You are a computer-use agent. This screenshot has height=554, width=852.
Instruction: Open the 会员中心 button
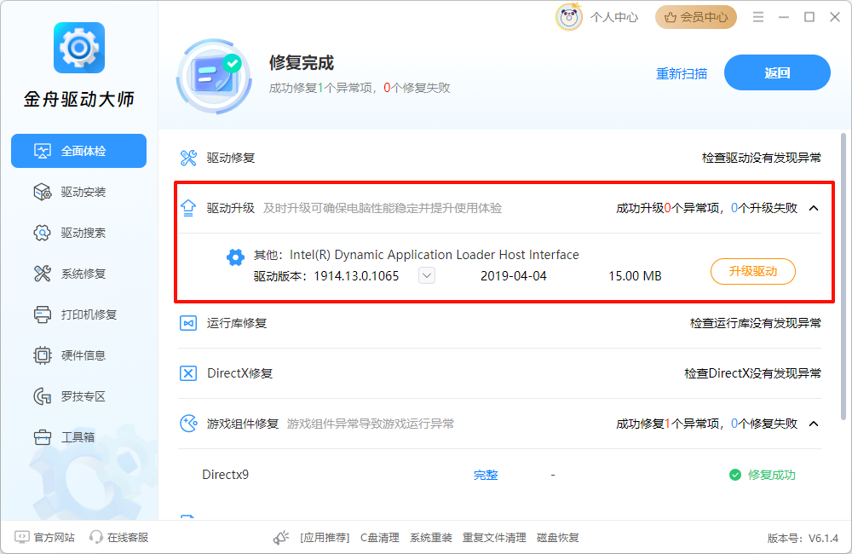[695, 17]
